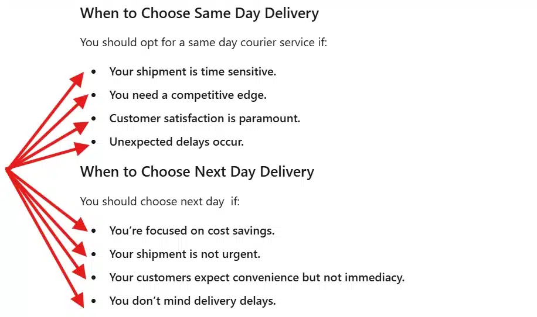Select 'Your shipment is time sensitive.' bullet text
The height and width of the screenshot is (317, 537).
click(x=192, y=72)
